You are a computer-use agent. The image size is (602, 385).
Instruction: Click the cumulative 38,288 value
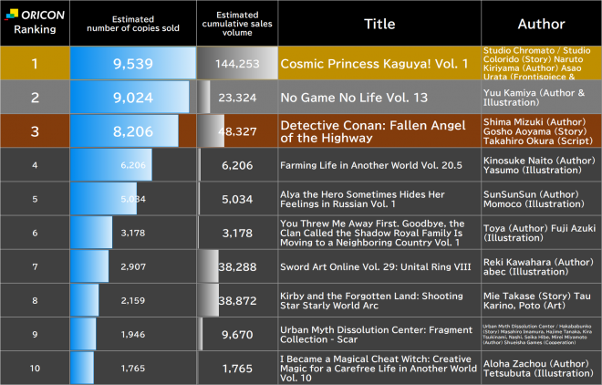click(237, 266)
